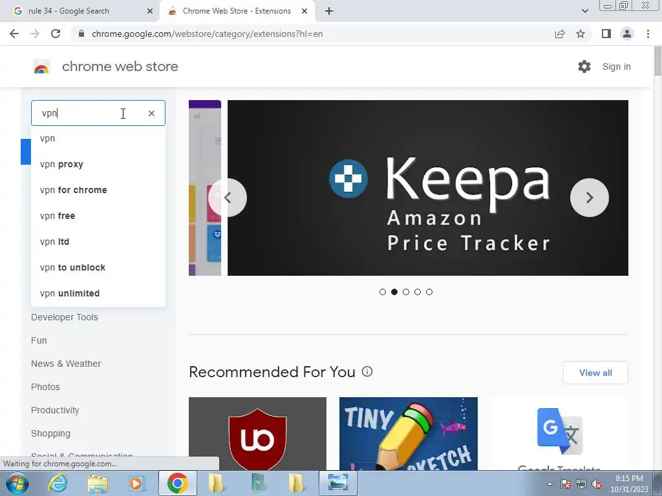Click the Action Center flag icon

point(566,484)
